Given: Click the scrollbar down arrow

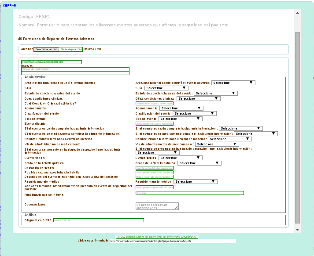Looking at the screenshot, I should [x=297, y=230].
